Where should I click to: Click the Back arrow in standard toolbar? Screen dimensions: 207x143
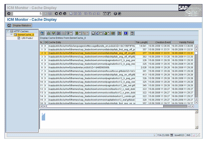click(x=56, y=14)
